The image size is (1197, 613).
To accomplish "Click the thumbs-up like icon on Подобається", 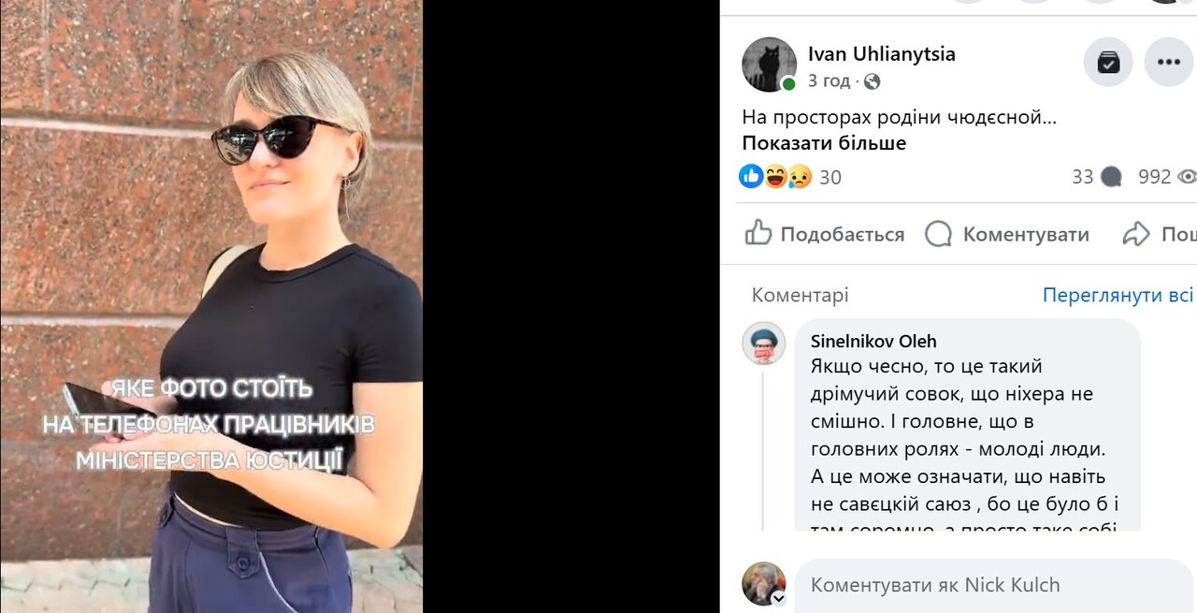I will click(x=758, y=233).
